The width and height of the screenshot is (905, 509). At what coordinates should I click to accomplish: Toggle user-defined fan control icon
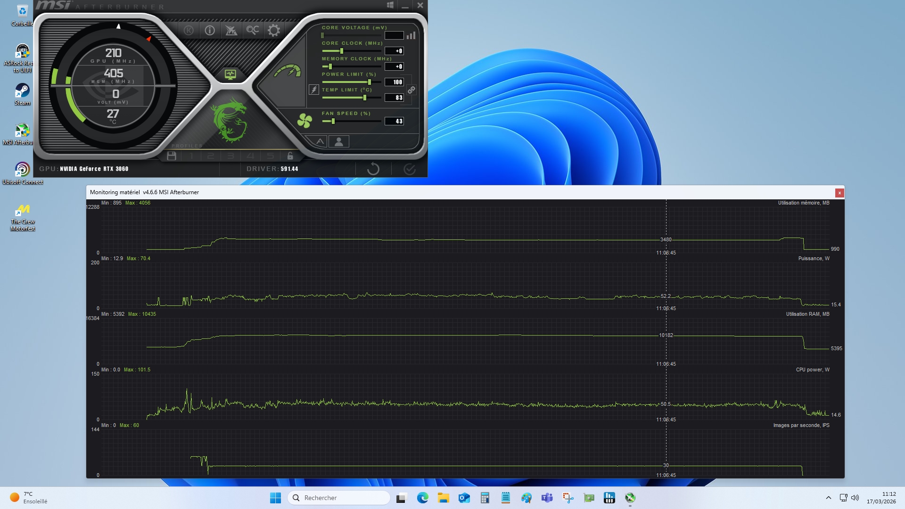point(339,141)
